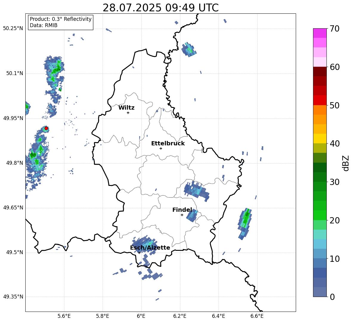Click the 6.4°E longitude tick label
This screenshot has width=353, height=322.
click(x=218, y=316)
